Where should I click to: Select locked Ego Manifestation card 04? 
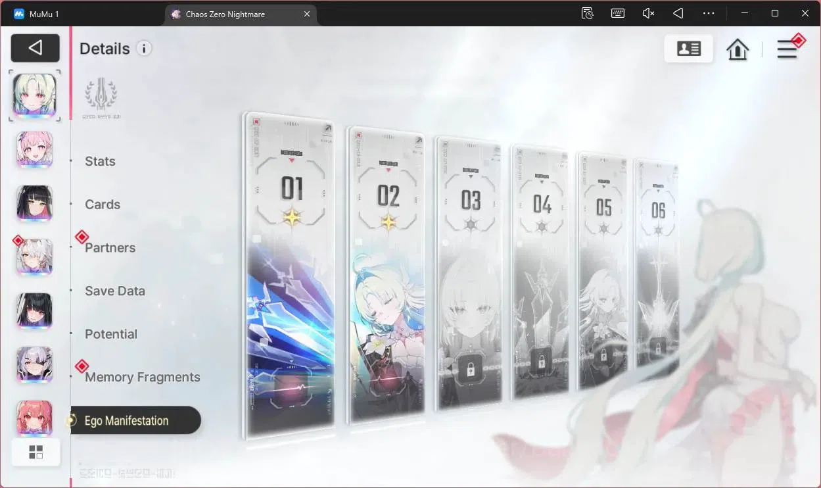pos(541,272)
